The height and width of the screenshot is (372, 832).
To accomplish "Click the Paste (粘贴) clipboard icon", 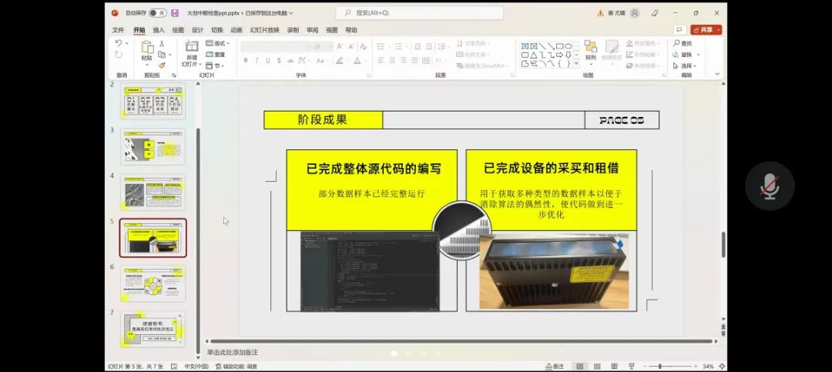I will coord(146,48).
